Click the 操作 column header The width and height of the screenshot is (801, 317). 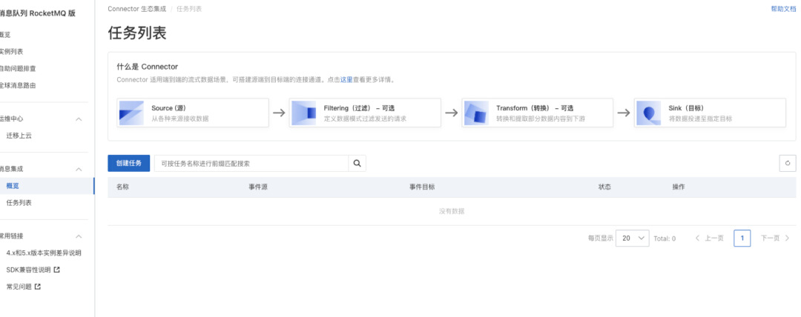[x=679, y=187]
